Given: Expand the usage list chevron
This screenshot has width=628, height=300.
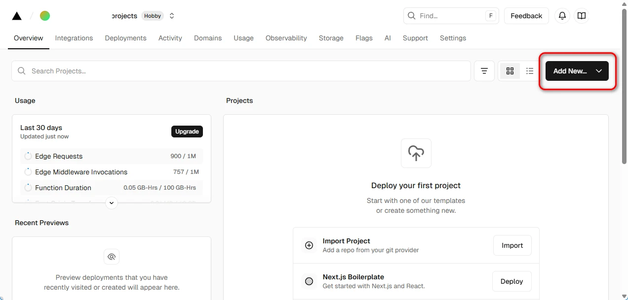Looking at the screenshot, I should [x=112, y=202].
